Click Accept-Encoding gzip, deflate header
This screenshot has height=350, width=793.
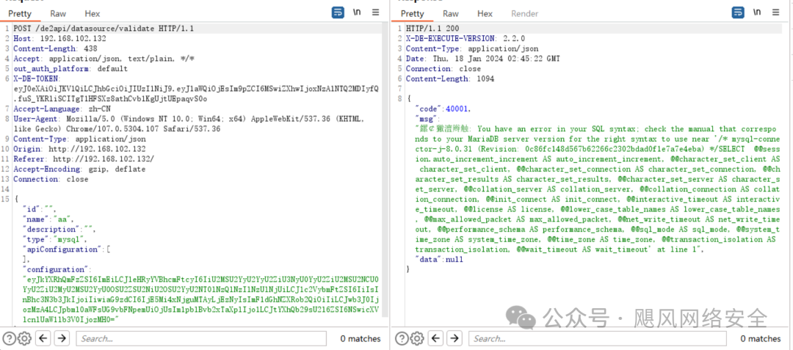[79, 169]
